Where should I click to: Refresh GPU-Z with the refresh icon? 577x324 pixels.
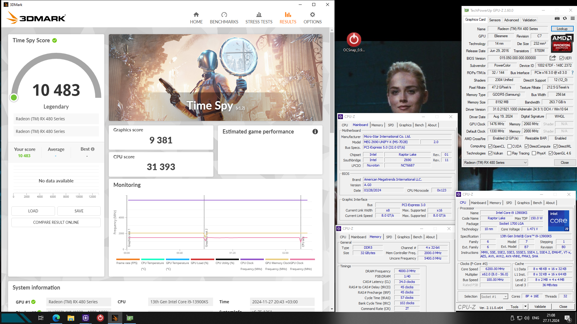[565, 19]
